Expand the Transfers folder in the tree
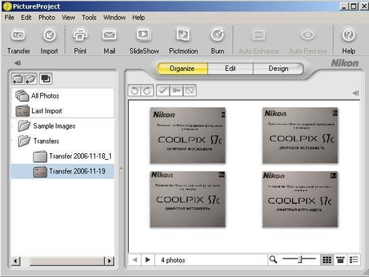 (12, 141)
